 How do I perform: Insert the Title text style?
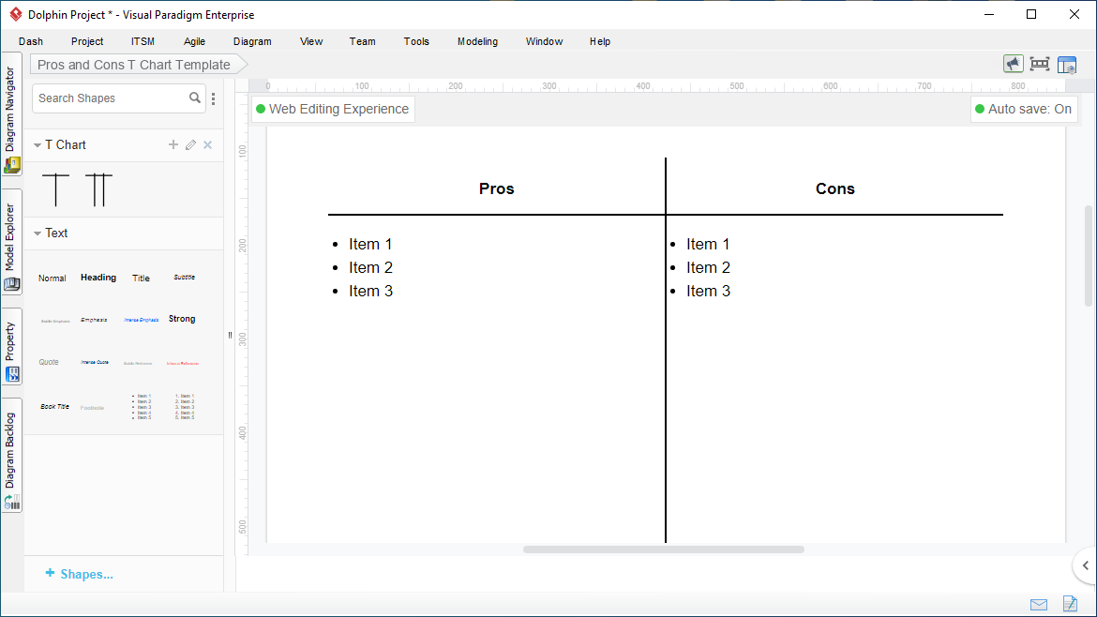click(141, 278)
